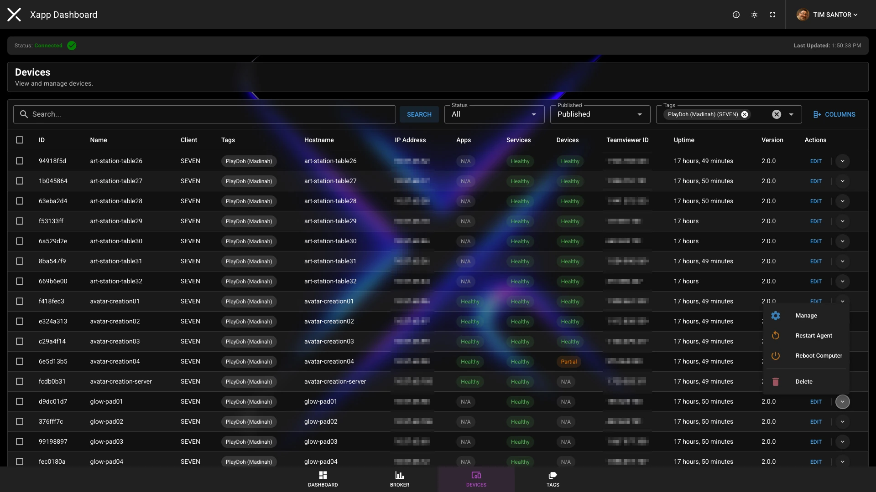The height and width of the screenshot is (492, 876).
Task: Open the info icon in header
Action: click(736, 15)
